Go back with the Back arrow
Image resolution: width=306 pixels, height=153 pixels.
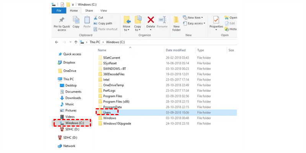coord(57,42)
